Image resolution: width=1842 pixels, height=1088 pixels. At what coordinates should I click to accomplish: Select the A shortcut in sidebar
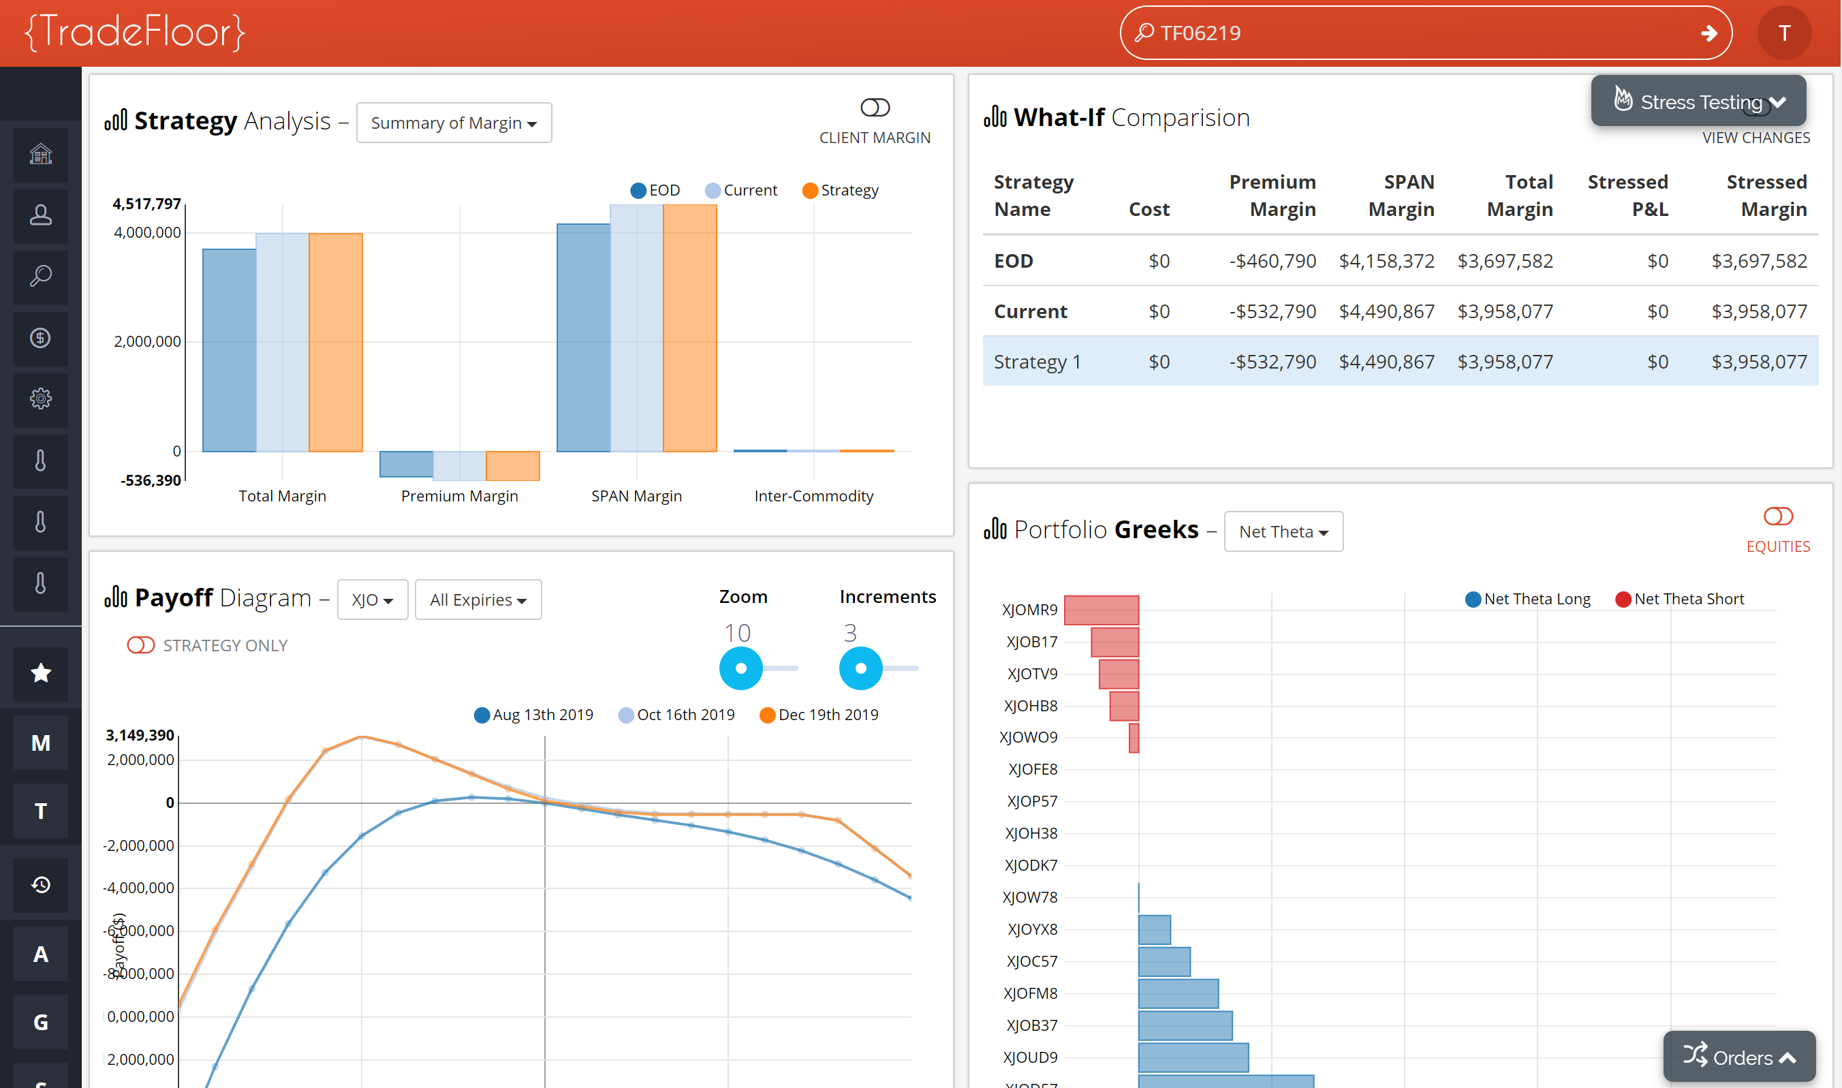click(x=40, y=954)
